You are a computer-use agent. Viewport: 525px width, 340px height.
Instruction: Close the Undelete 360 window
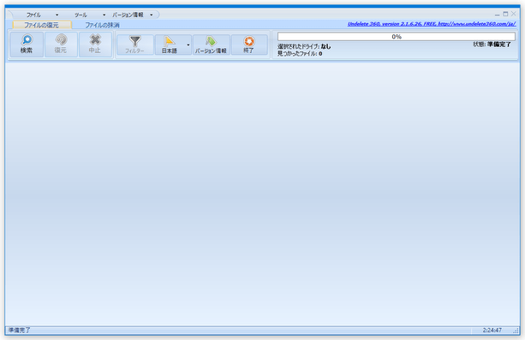click(514, 14)
